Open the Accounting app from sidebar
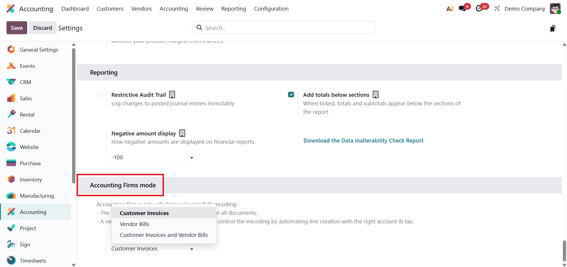 pyautogui.click(x=33, y=212)
